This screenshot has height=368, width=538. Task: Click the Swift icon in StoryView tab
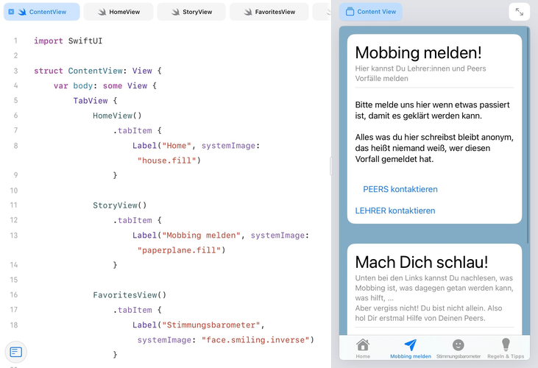175,12
